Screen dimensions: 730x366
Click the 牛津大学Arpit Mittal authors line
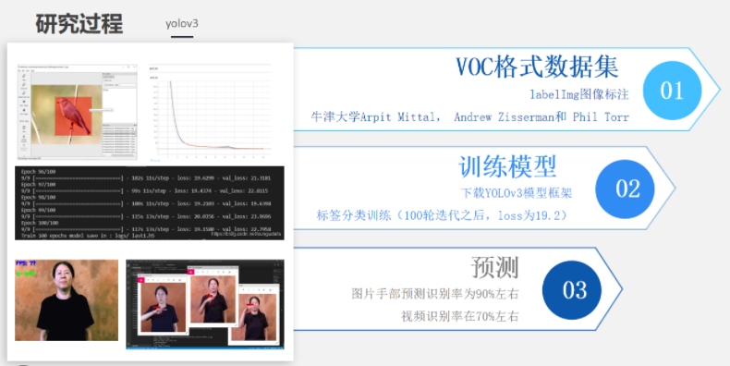point(469,116)
